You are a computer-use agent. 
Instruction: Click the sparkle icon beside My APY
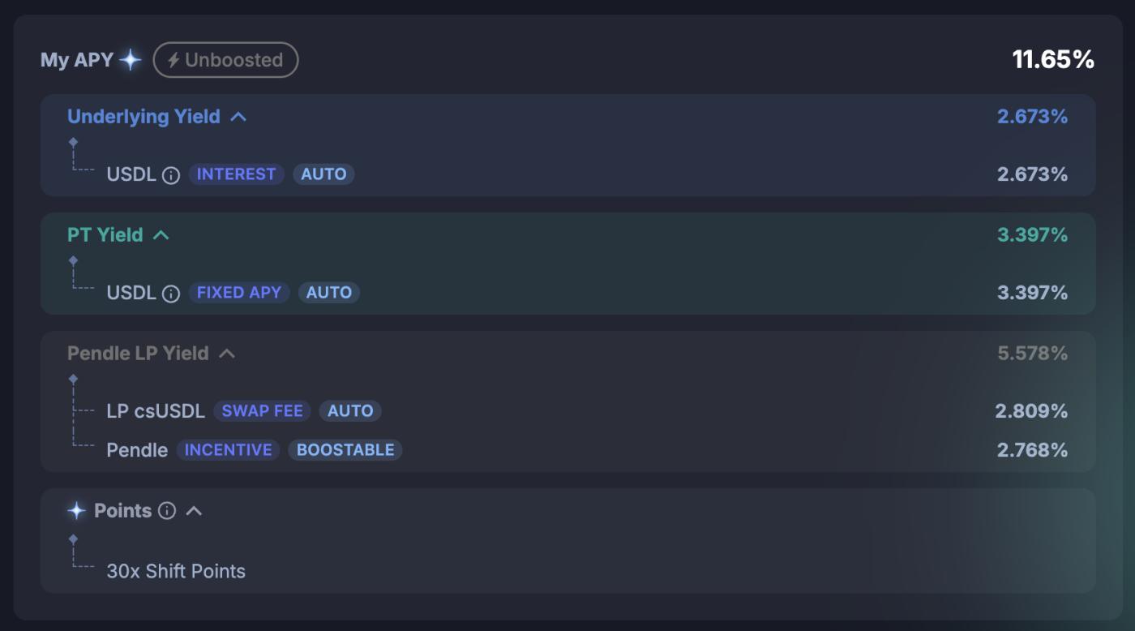130,60
